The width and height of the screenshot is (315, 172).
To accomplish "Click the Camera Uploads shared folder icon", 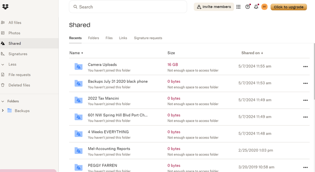I will [x=78, y=67].
